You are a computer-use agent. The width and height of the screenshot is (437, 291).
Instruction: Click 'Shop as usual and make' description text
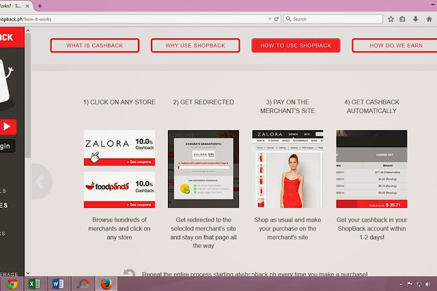tap(287, 228)
